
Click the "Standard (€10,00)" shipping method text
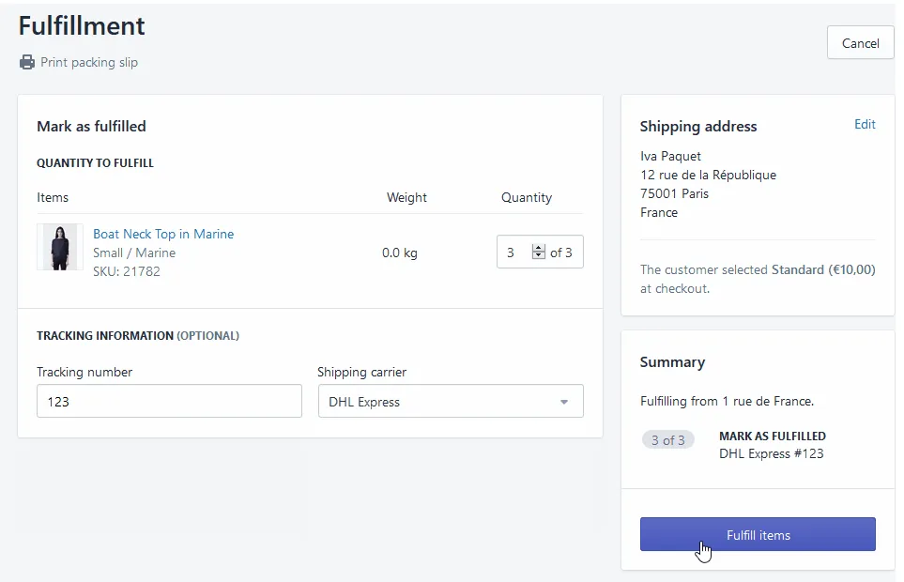coord(823,269)
